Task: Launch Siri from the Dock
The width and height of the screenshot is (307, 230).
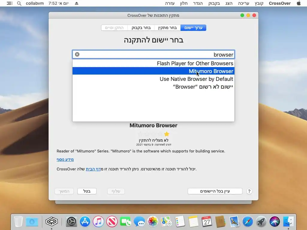Action: click(x=275, y=222)
